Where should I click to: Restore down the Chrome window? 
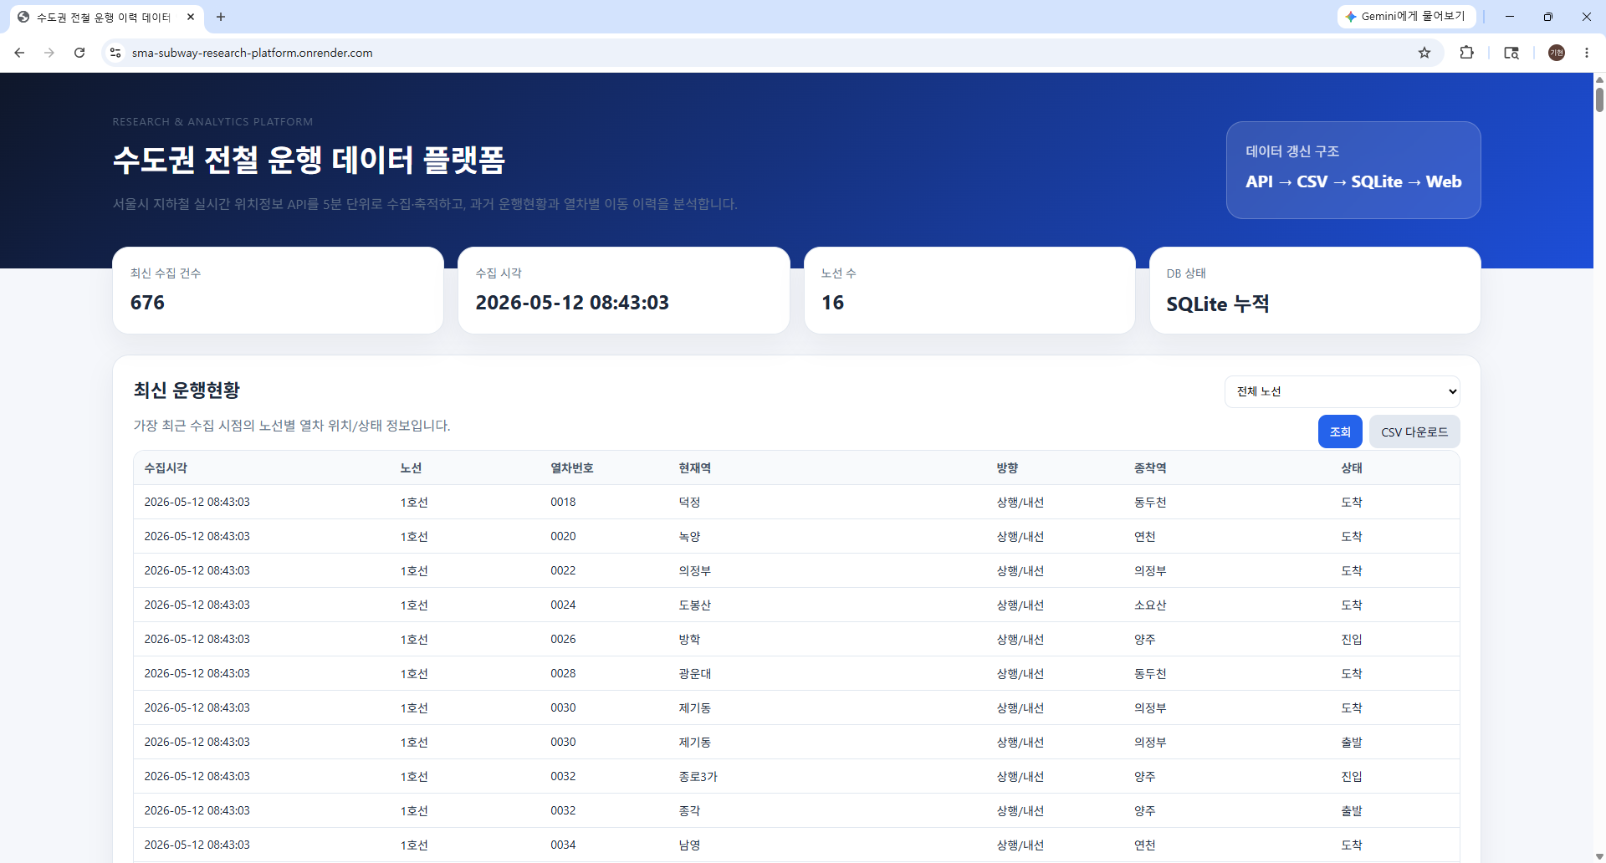pos(1548,17)
